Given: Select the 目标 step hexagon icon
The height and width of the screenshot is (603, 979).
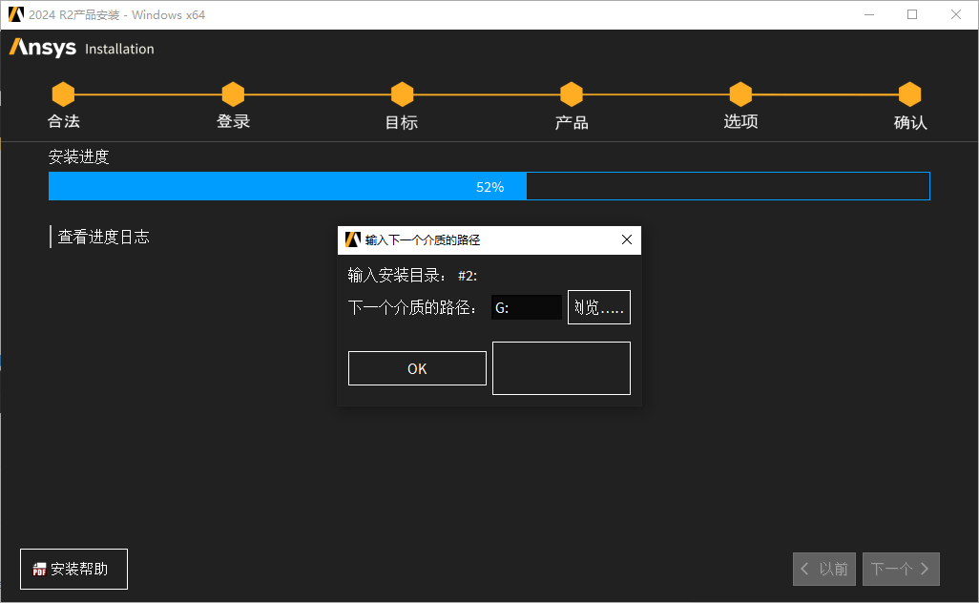Looking at the screenshot, I should [402, 94].
